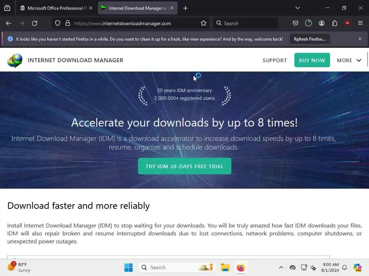Viewport: 369px width, 276px height.
Task: Go back to previous page
Action: pyautogui.click(x=9, y=23)
